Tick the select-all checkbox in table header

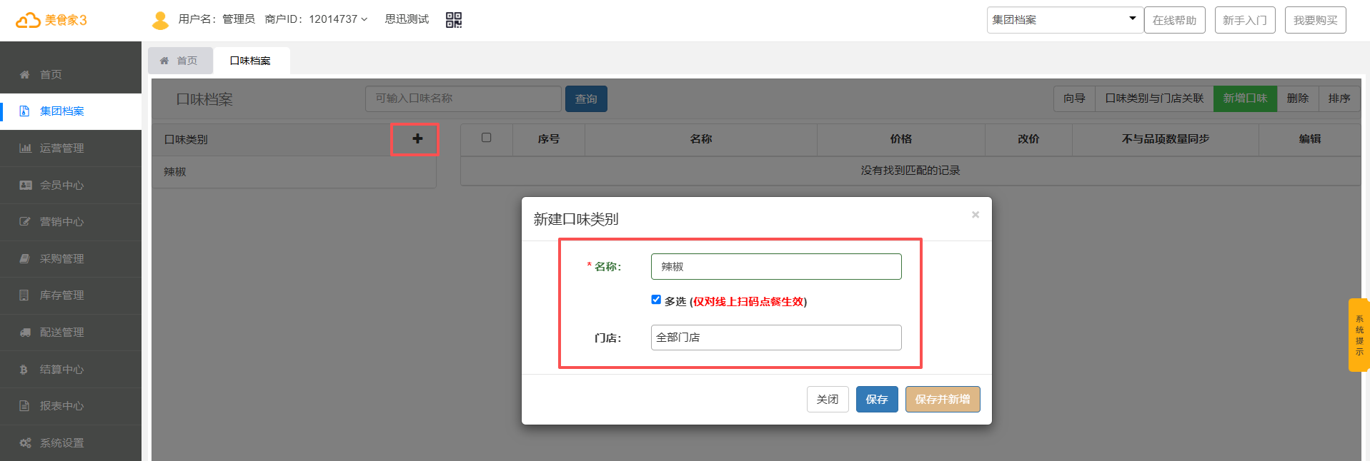click(x=486, y=138)
